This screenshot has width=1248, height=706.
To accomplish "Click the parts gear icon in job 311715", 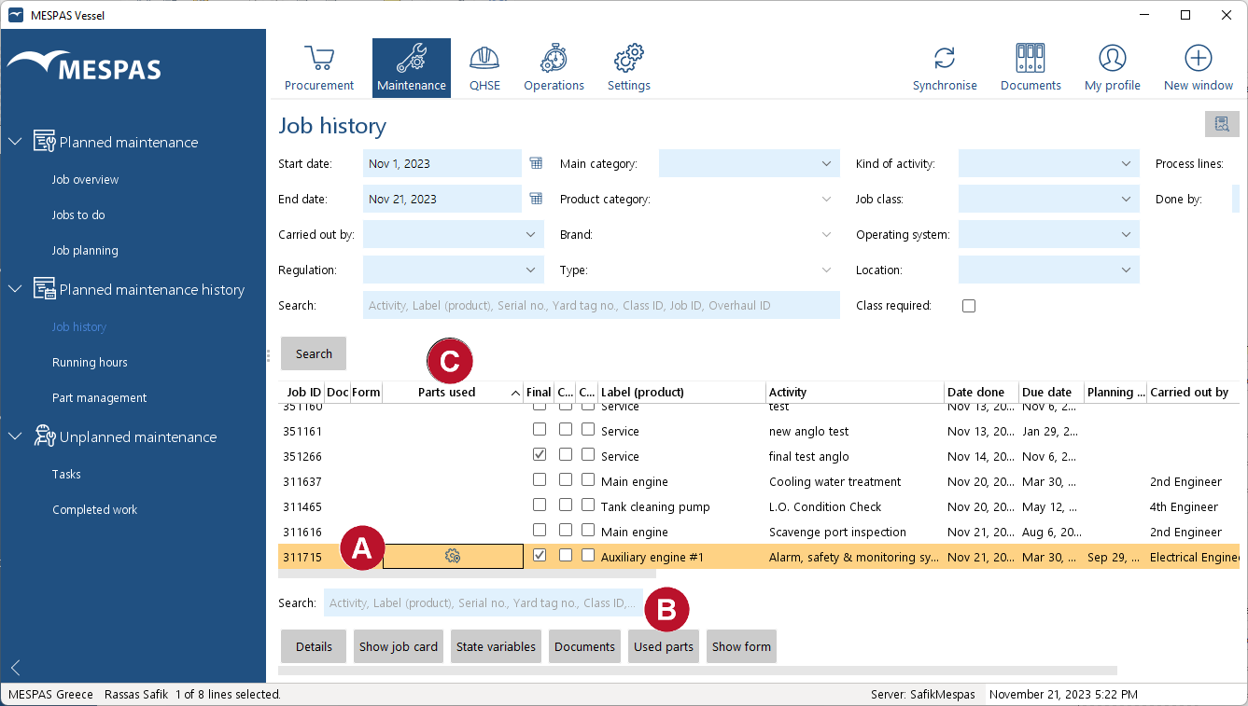I will [x=453, y=557].
